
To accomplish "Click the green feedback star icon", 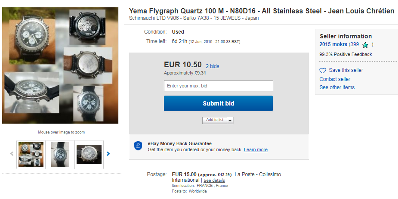I will [365, 45].
